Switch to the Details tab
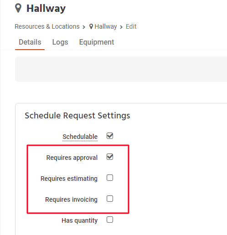227x235 pixels. coord(30,42)
